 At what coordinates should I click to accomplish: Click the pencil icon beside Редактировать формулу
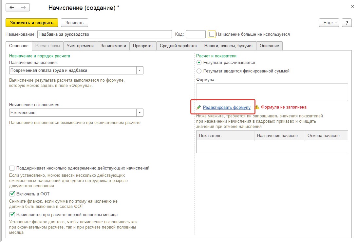pos(199,107)
